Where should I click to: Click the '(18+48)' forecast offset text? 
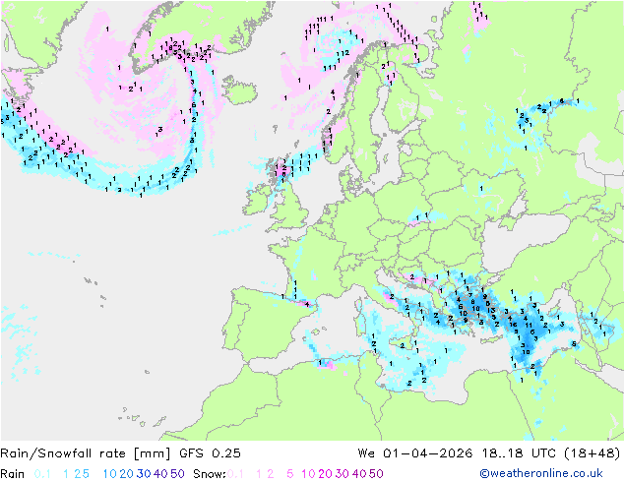pos(593,453)
